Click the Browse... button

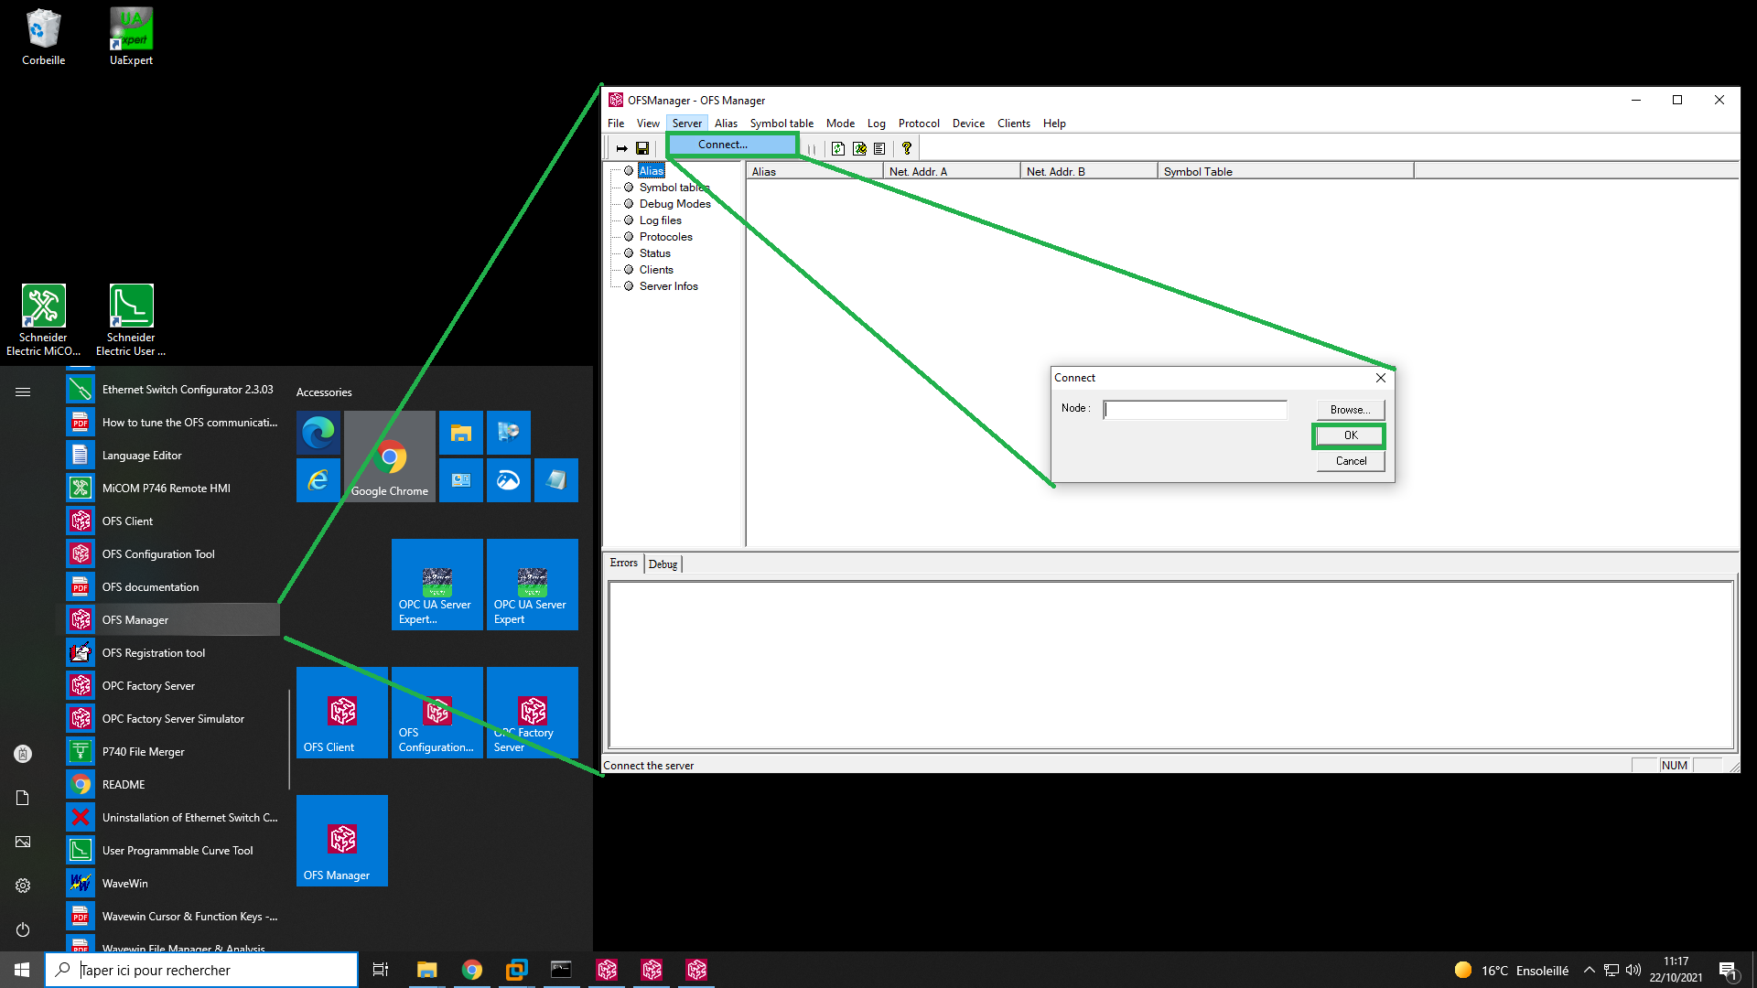click(1350, 410)
